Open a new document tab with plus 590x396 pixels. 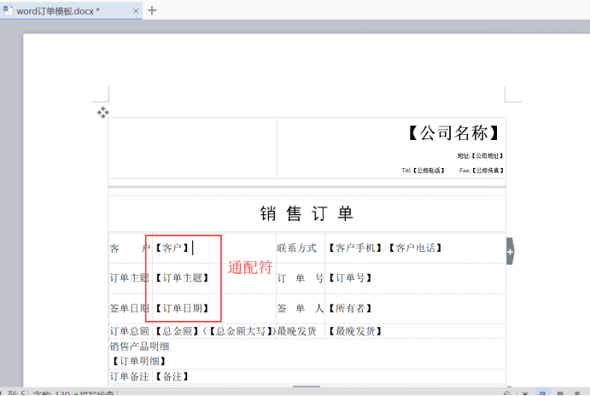click(152, 10)
